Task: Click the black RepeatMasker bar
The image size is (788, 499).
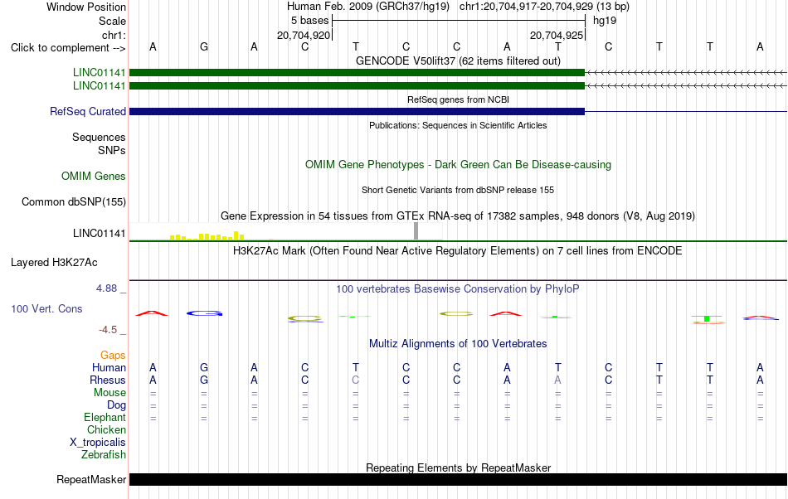Action: tap(458, 479)
